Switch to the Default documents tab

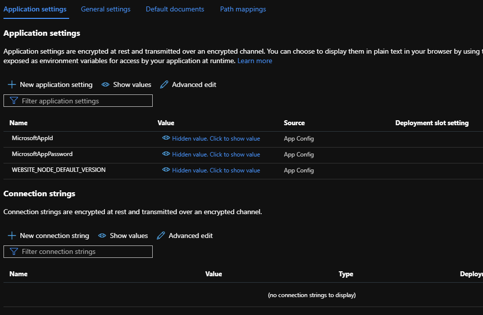(175, 9)
